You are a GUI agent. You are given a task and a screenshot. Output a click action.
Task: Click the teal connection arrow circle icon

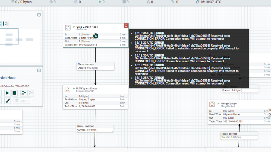pos(96,36)
